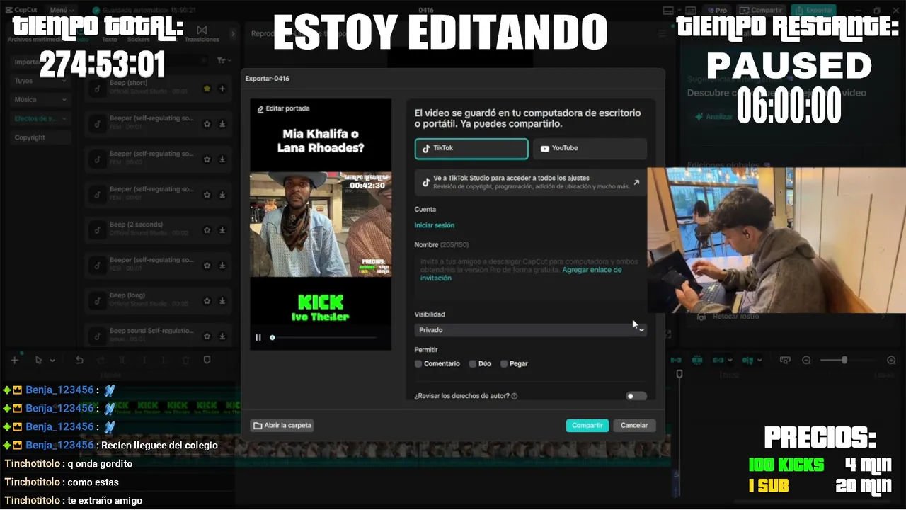
Task: Open the sound effects filter icon
Action: click(x=223, y=61)
